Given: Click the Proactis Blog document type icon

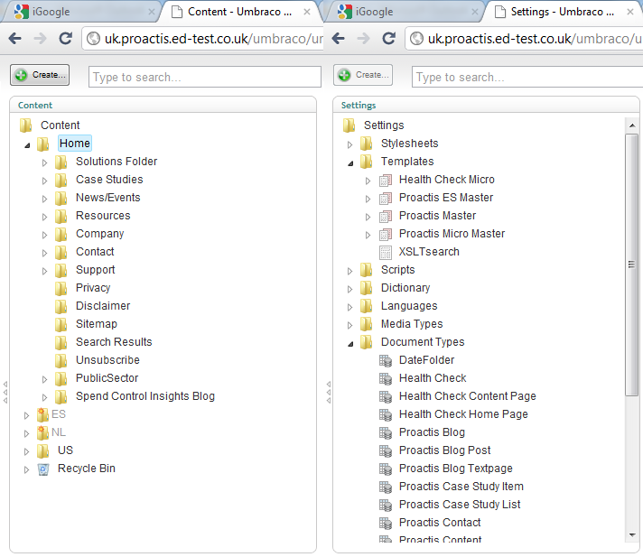Looking at the screenshot, I should [386, 432].
